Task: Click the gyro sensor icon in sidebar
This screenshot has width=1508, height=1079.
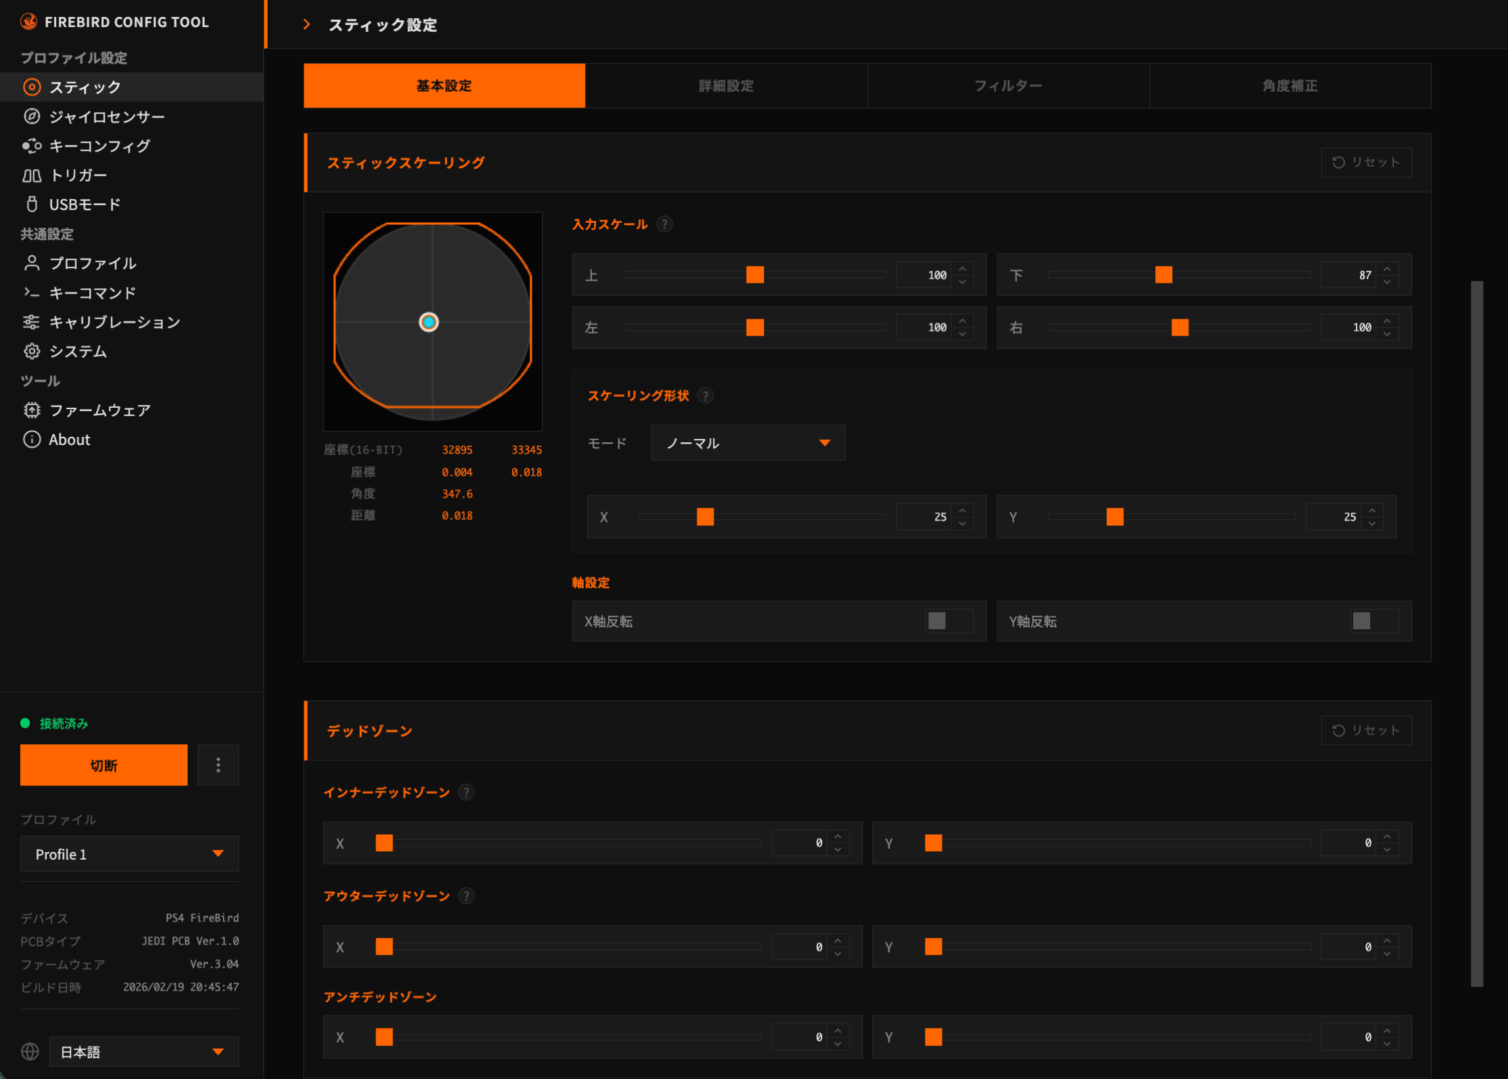Action: 32,117
